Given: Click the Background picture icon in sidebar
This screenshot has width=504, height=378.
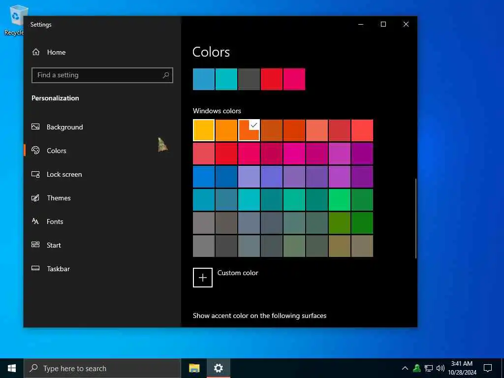Looking at the screenshot, I should (x=35, y=126).
